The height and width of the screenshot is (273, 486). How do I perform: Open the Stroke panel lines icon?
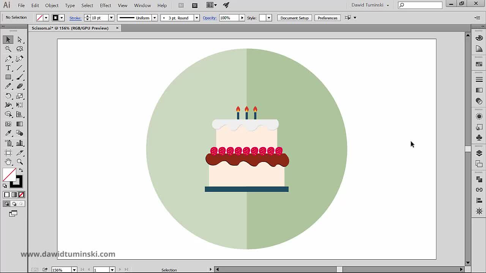pos(479,80)
